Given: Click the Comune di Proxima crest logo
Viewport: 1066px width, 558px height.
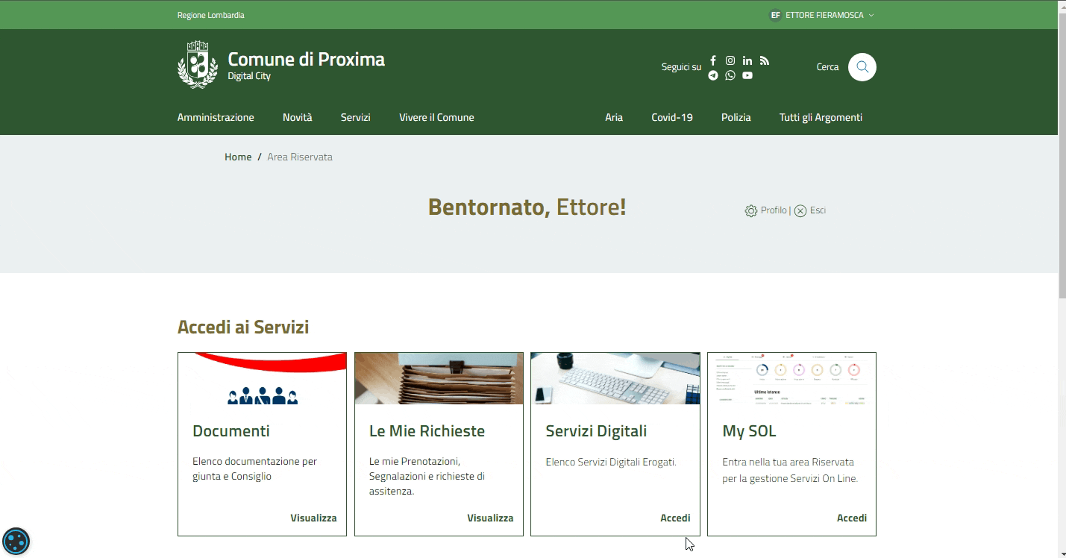Looking at the screenshot, I should pyautogui.click(x=198, y=65).
